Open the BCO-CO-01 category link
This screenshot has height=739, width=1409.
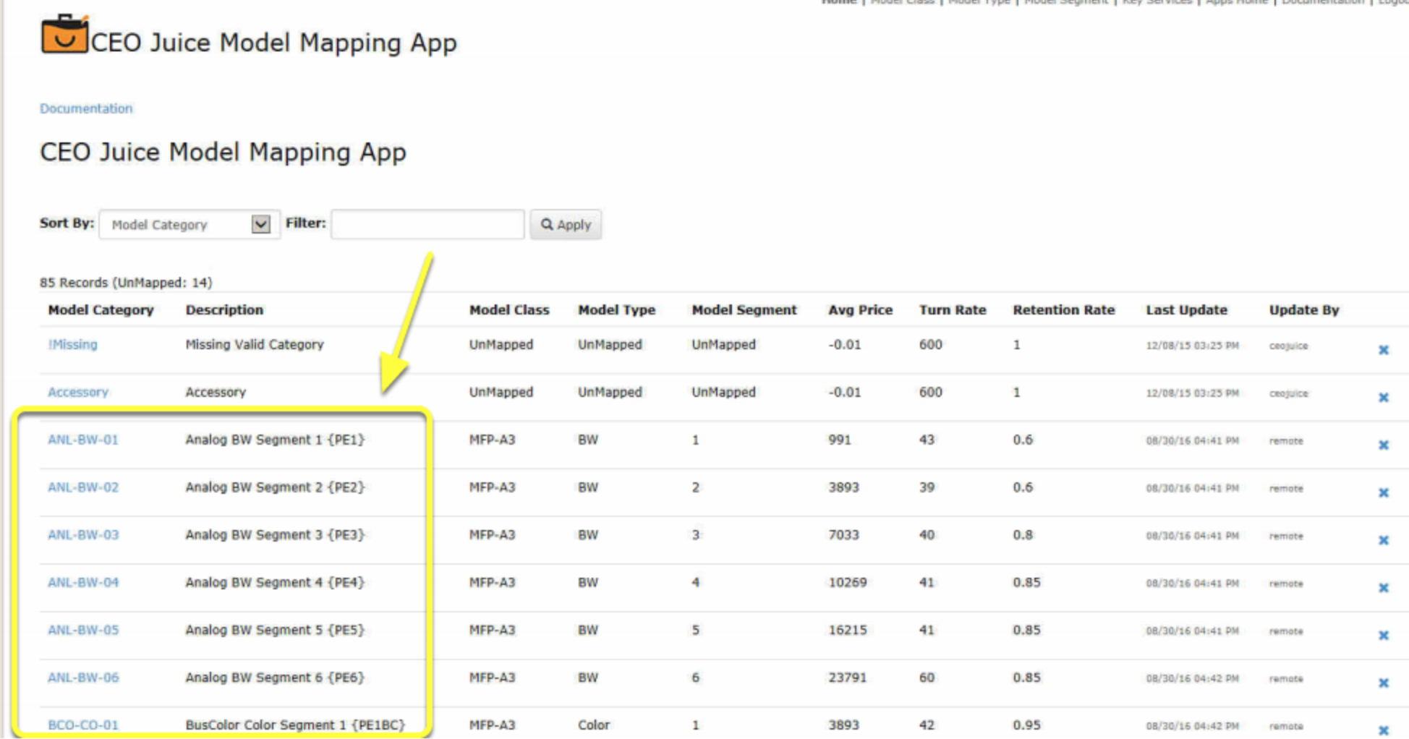pyautogui.click(x=83, y=725)
